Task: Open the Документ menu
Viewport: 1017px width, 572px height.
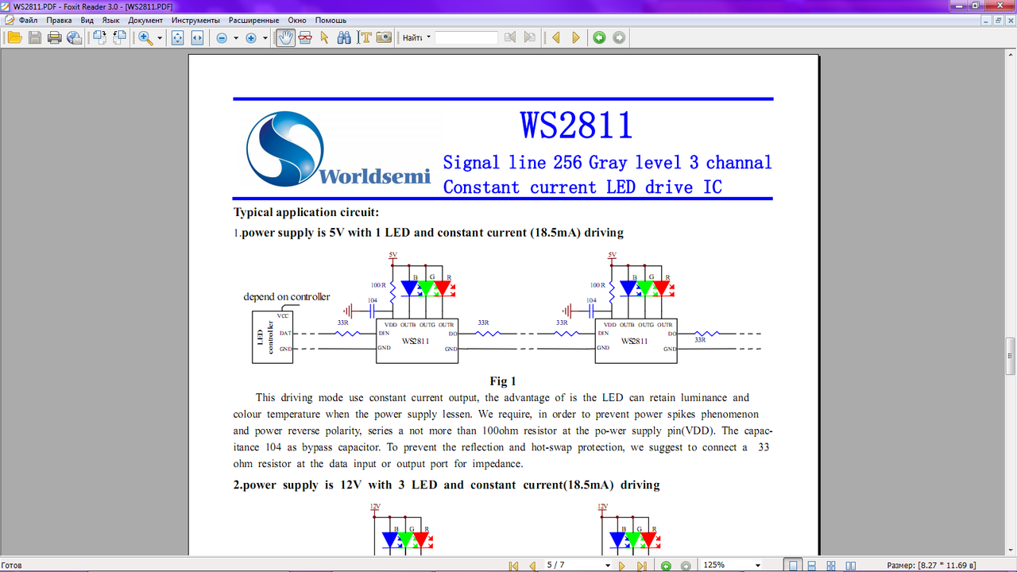Action: (145, 20)
